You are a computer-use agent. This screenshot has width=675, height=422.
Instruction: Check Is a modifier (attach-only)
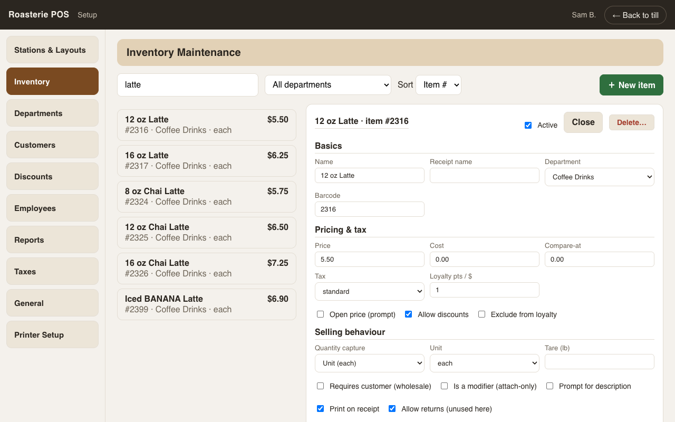(444, 386)
